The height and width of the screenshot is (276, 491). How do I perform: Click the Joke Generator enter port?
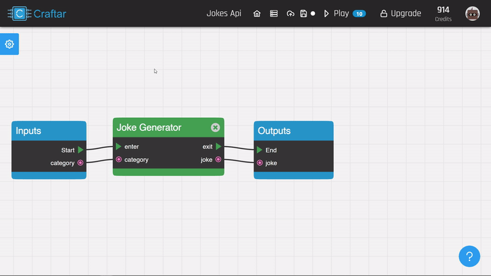pos(118,147)
